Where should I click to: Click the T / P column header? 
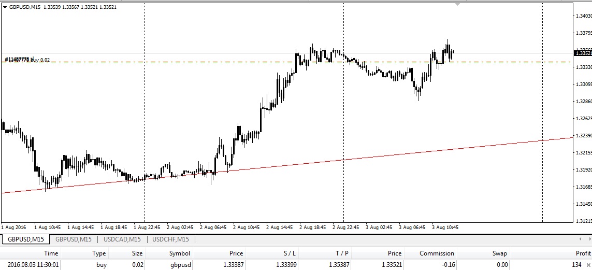(x=341, y=253)
